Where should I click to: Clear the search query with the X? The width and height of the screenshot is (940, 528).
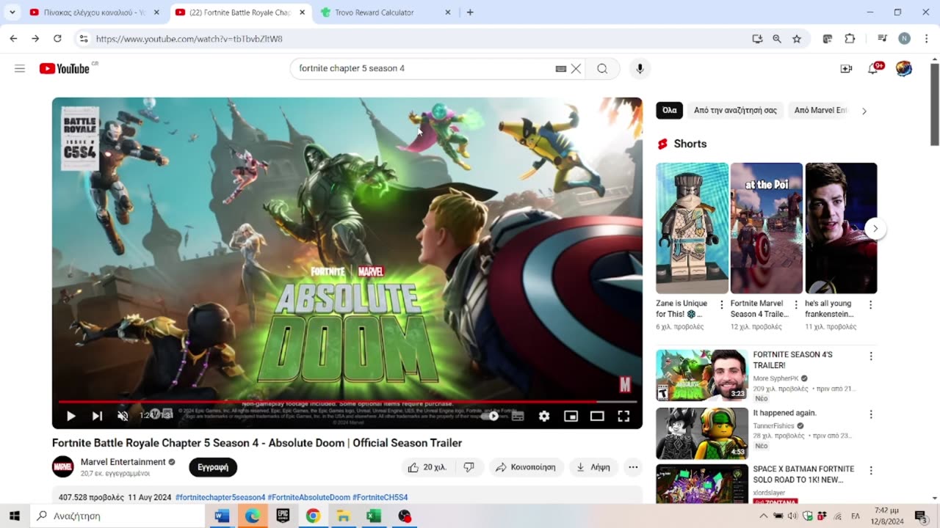pyautogui.click(x=576, y=68)
